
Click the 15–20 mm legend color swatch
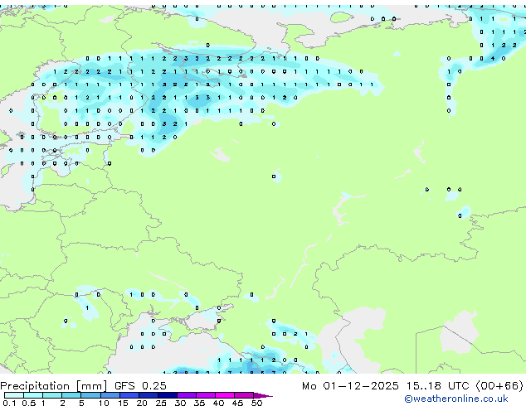(x=129, y=395)
